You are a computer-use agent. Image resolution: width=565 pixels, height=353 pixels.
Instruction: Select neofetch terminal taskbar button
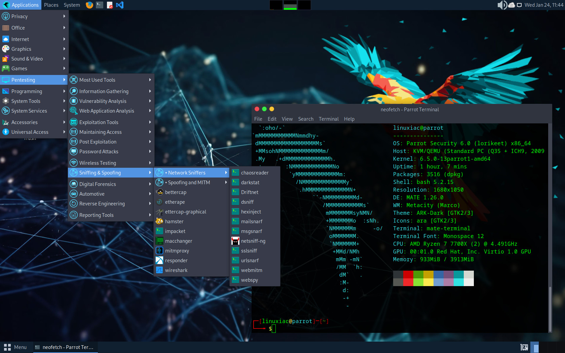pos(65,347)
